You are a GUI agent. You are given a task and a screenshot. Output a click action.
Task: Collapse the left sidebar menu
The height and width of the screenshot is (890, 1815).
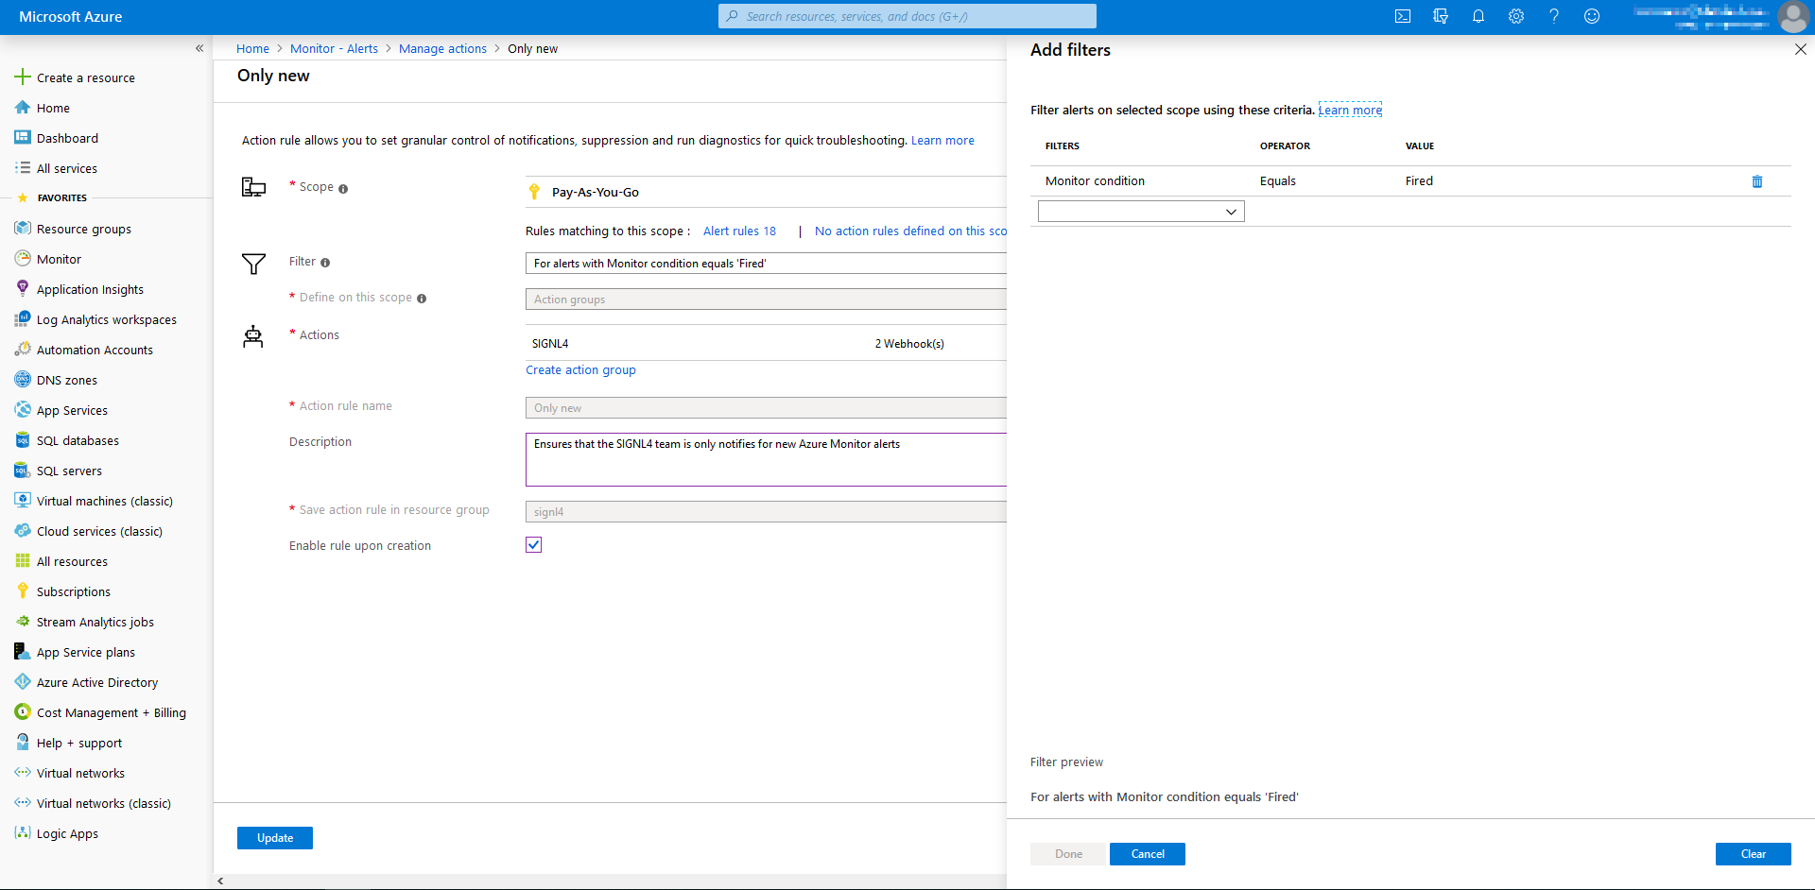(x=199, y=48)
